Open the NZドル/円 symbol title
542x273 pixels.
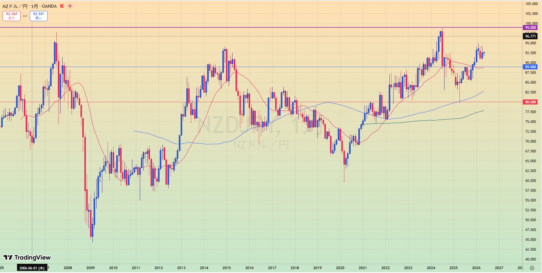pos(16,6)
